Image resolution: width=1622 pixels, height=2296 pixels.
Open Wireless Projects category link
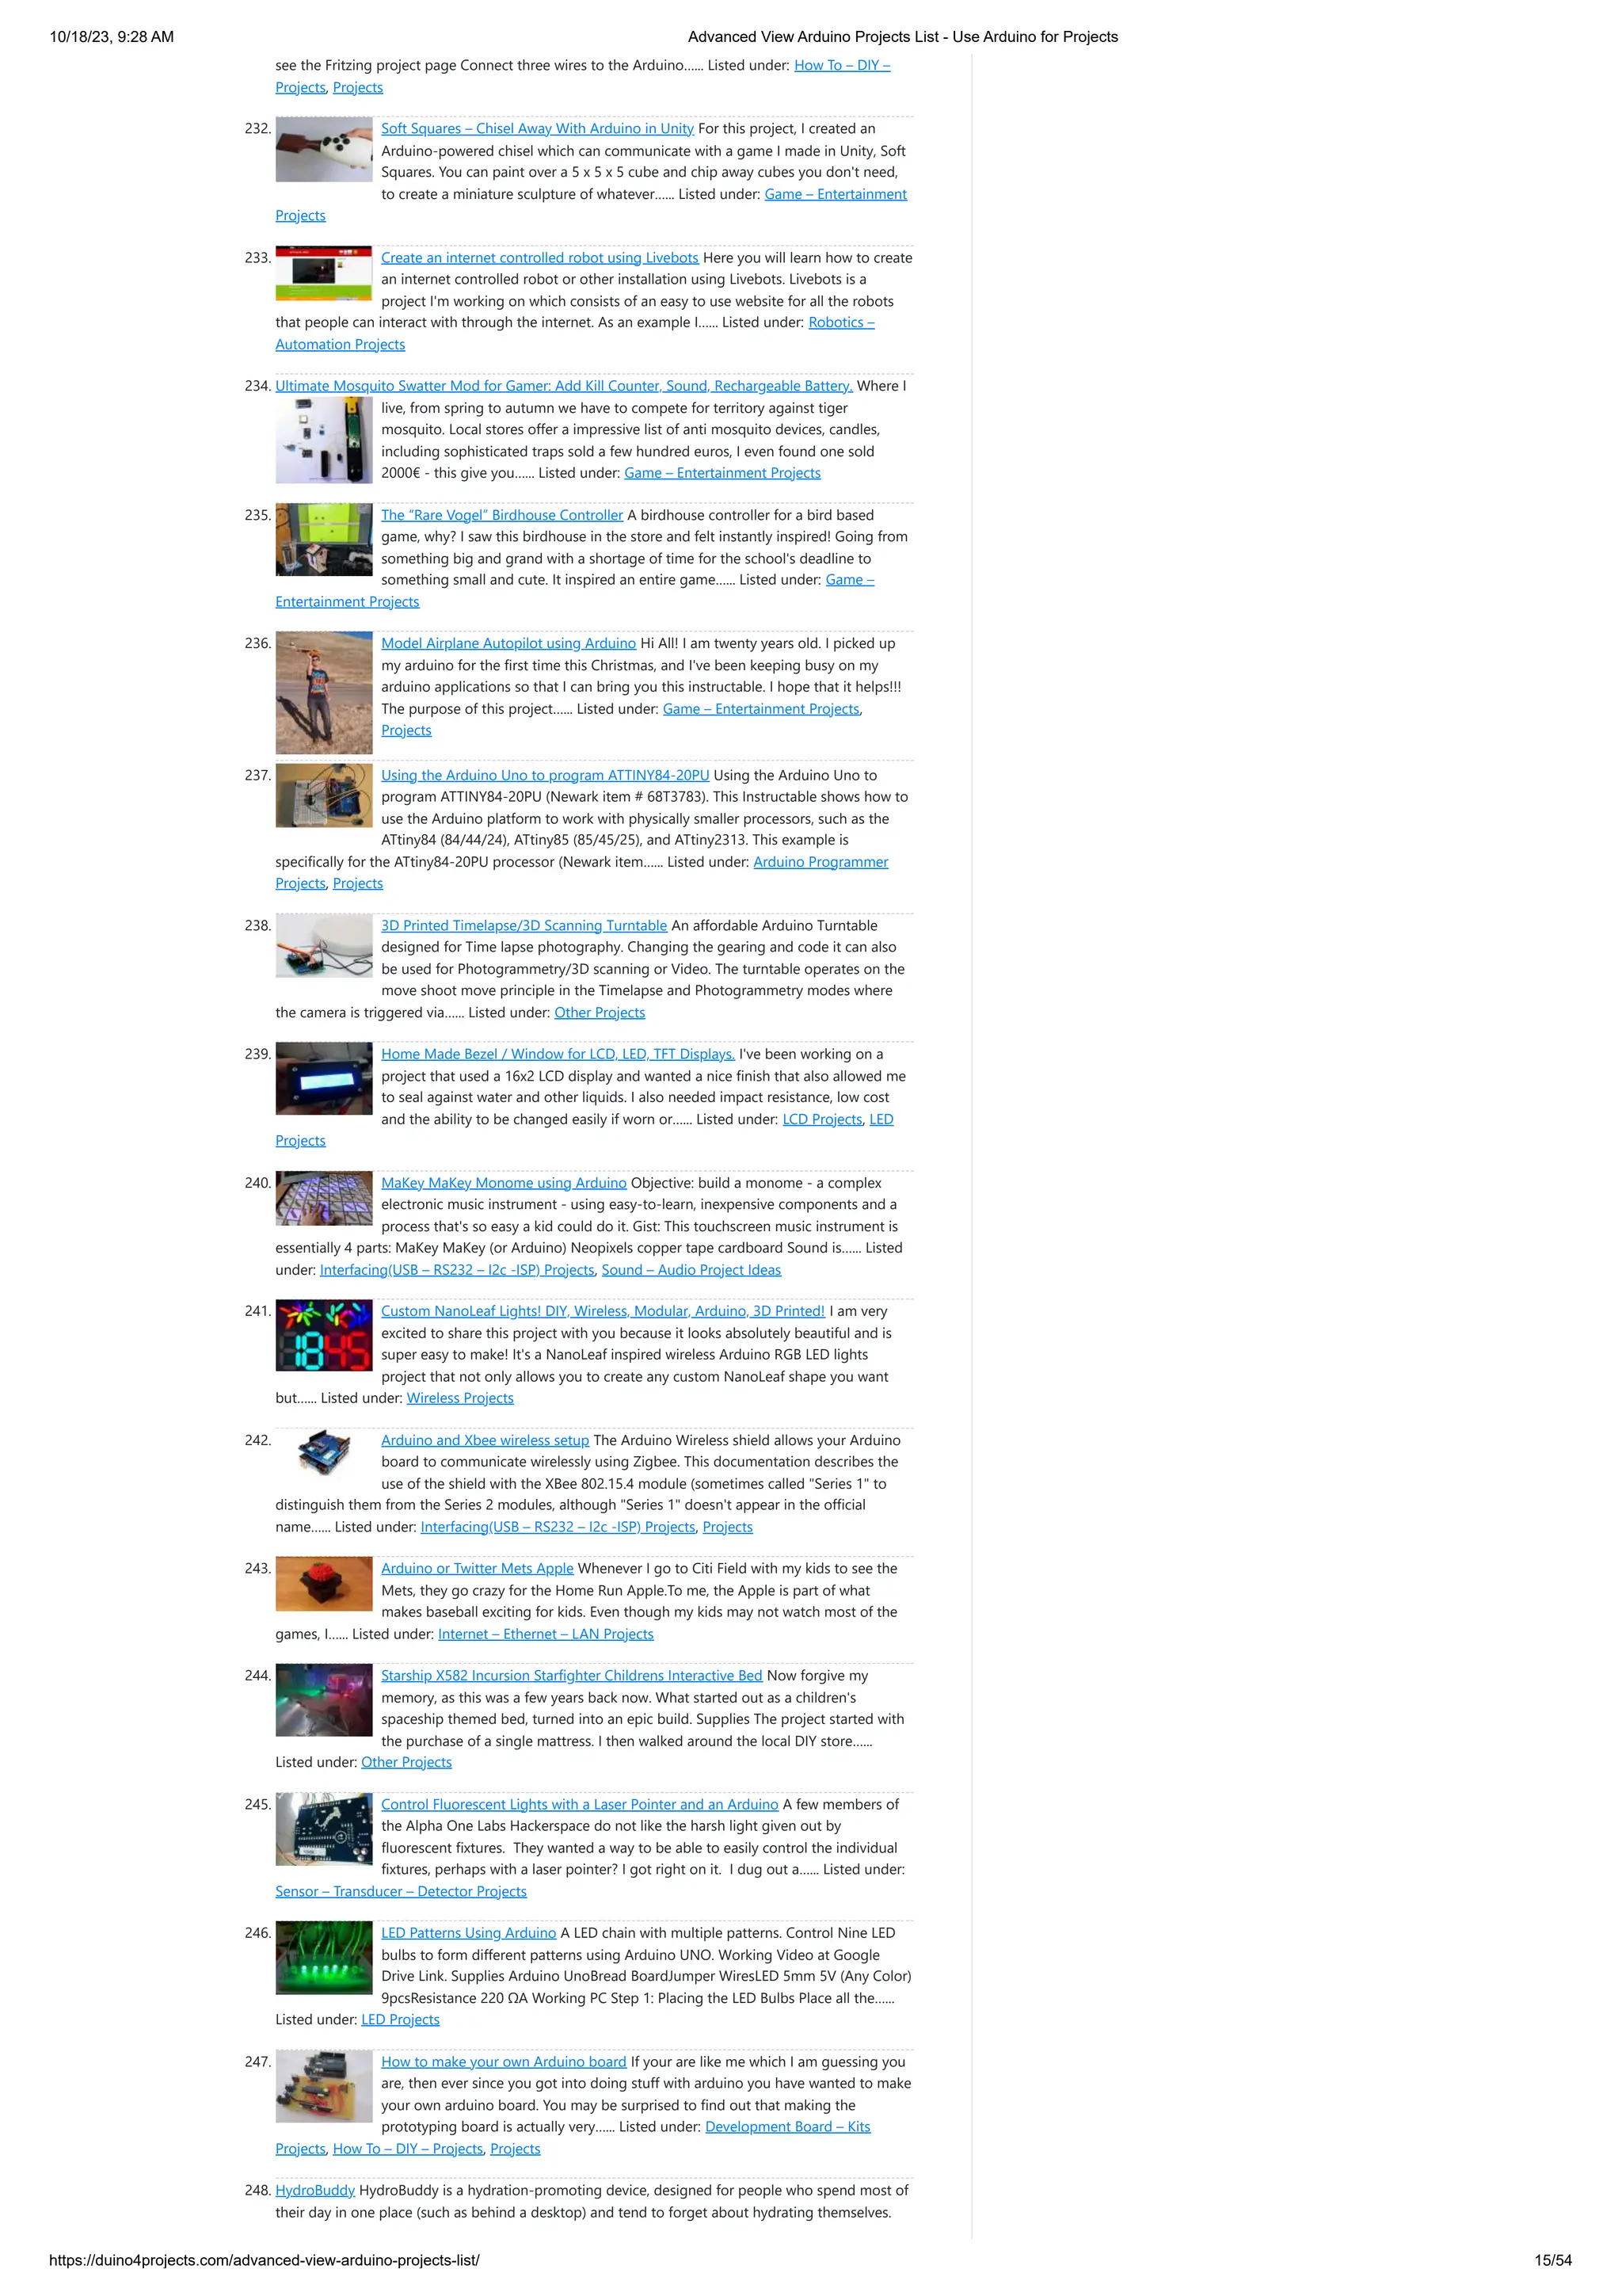coord(459,1398)
